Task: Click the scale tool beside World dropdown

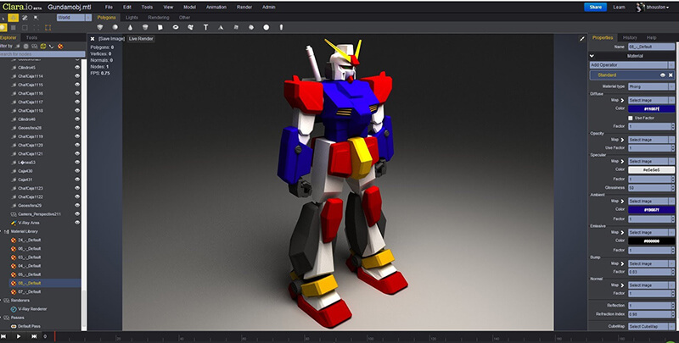Action: click(36, 18)
